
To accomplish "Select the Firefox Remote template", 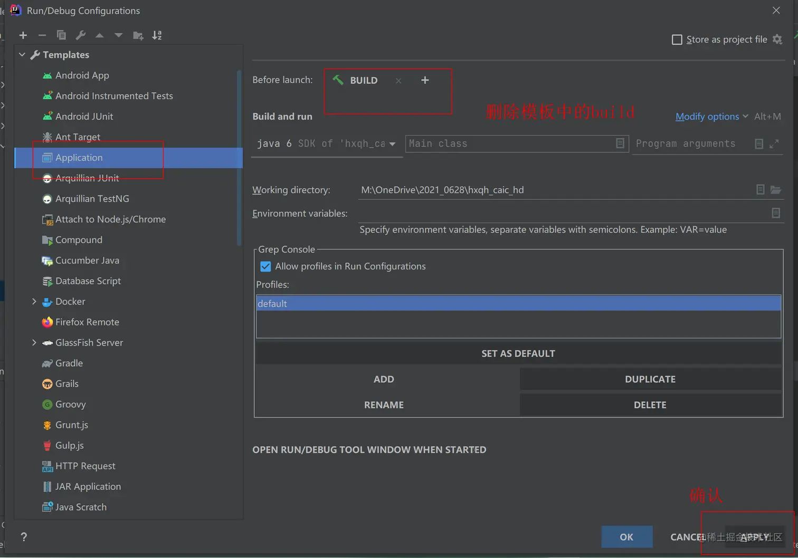I will pos(87,322).
